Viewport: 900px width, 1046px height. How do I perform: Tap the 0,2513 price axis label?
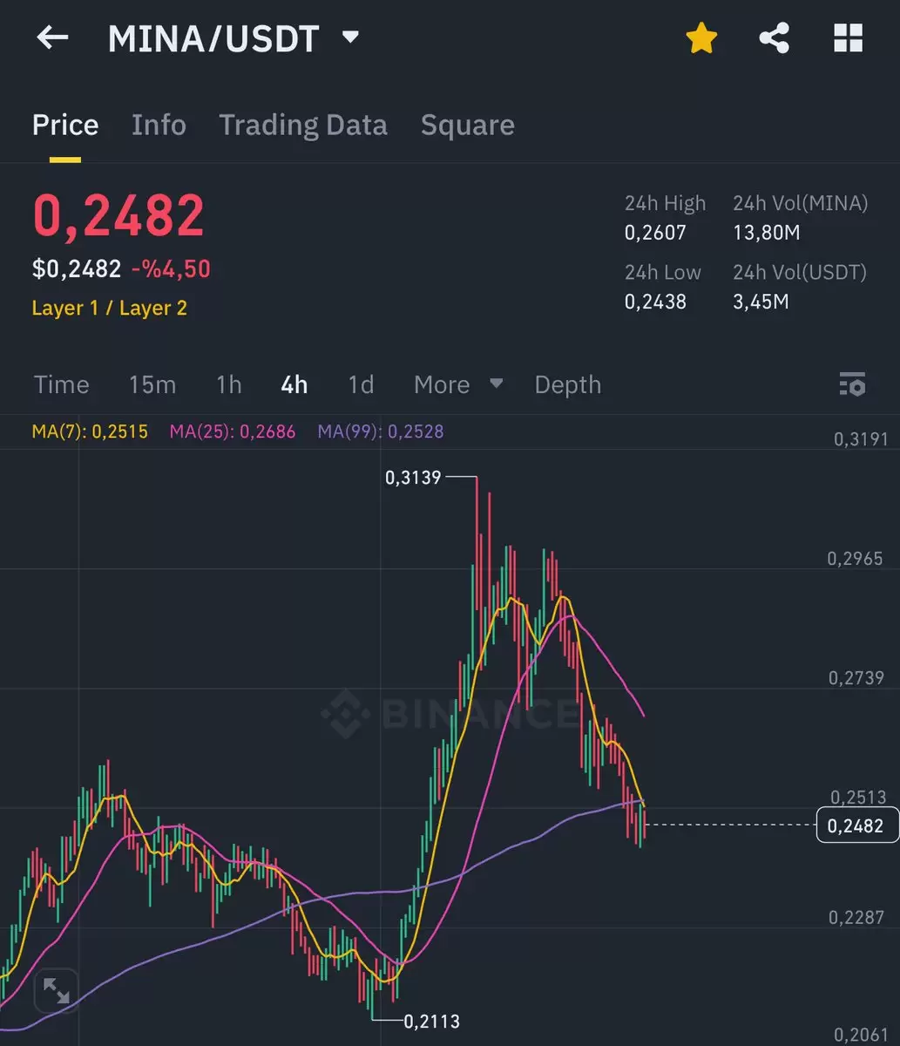coord(857,798)
